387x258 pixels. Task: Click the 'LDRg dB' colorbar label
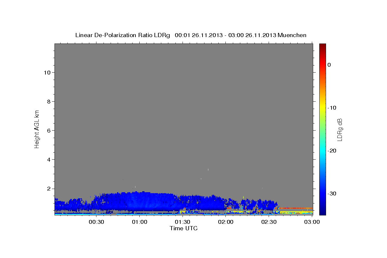[x=339, y=130]
